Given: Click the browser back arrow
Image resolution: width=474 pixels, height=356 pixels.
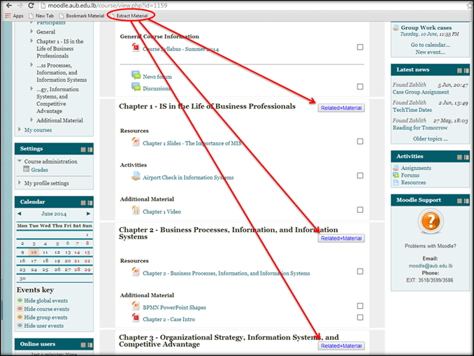Looking at the screenshot, I should pos(9,6).
